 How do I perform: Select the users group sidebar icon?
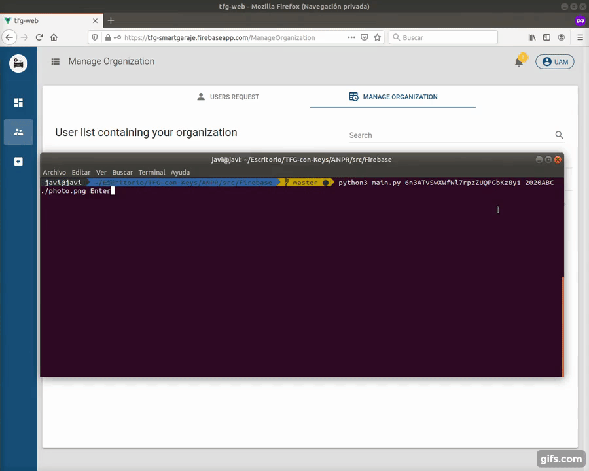coord(18,132)
